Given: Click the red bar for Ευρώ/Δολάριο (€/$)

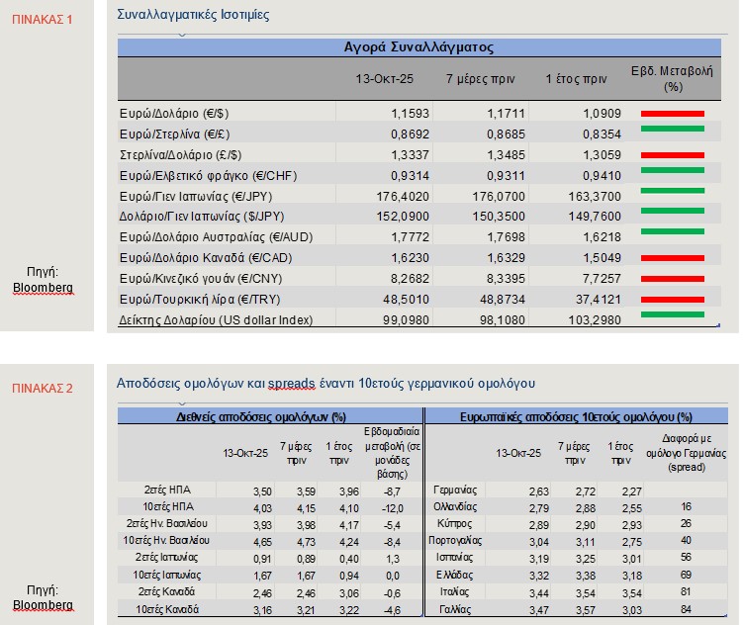Looking at the screenshot, I should [x=672, y=114].
